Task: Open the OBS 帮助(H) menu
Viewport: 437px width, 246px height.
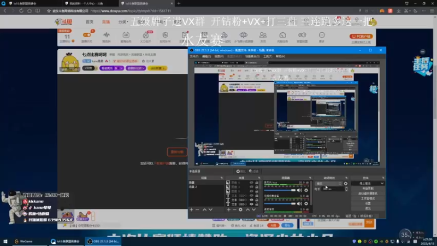Action: (x=280, y=56)
